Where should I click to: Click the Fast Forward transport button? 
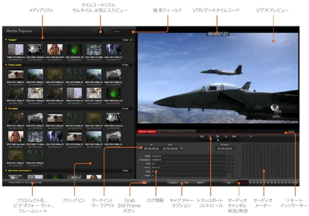click(234, 136)
